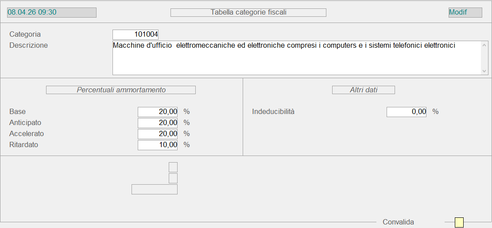Click the date and time field
This screenshot has height=228, width=492.
(x=52, y=12)
